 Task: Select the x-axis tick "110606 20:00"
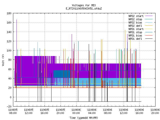click(x=155, y=111)
